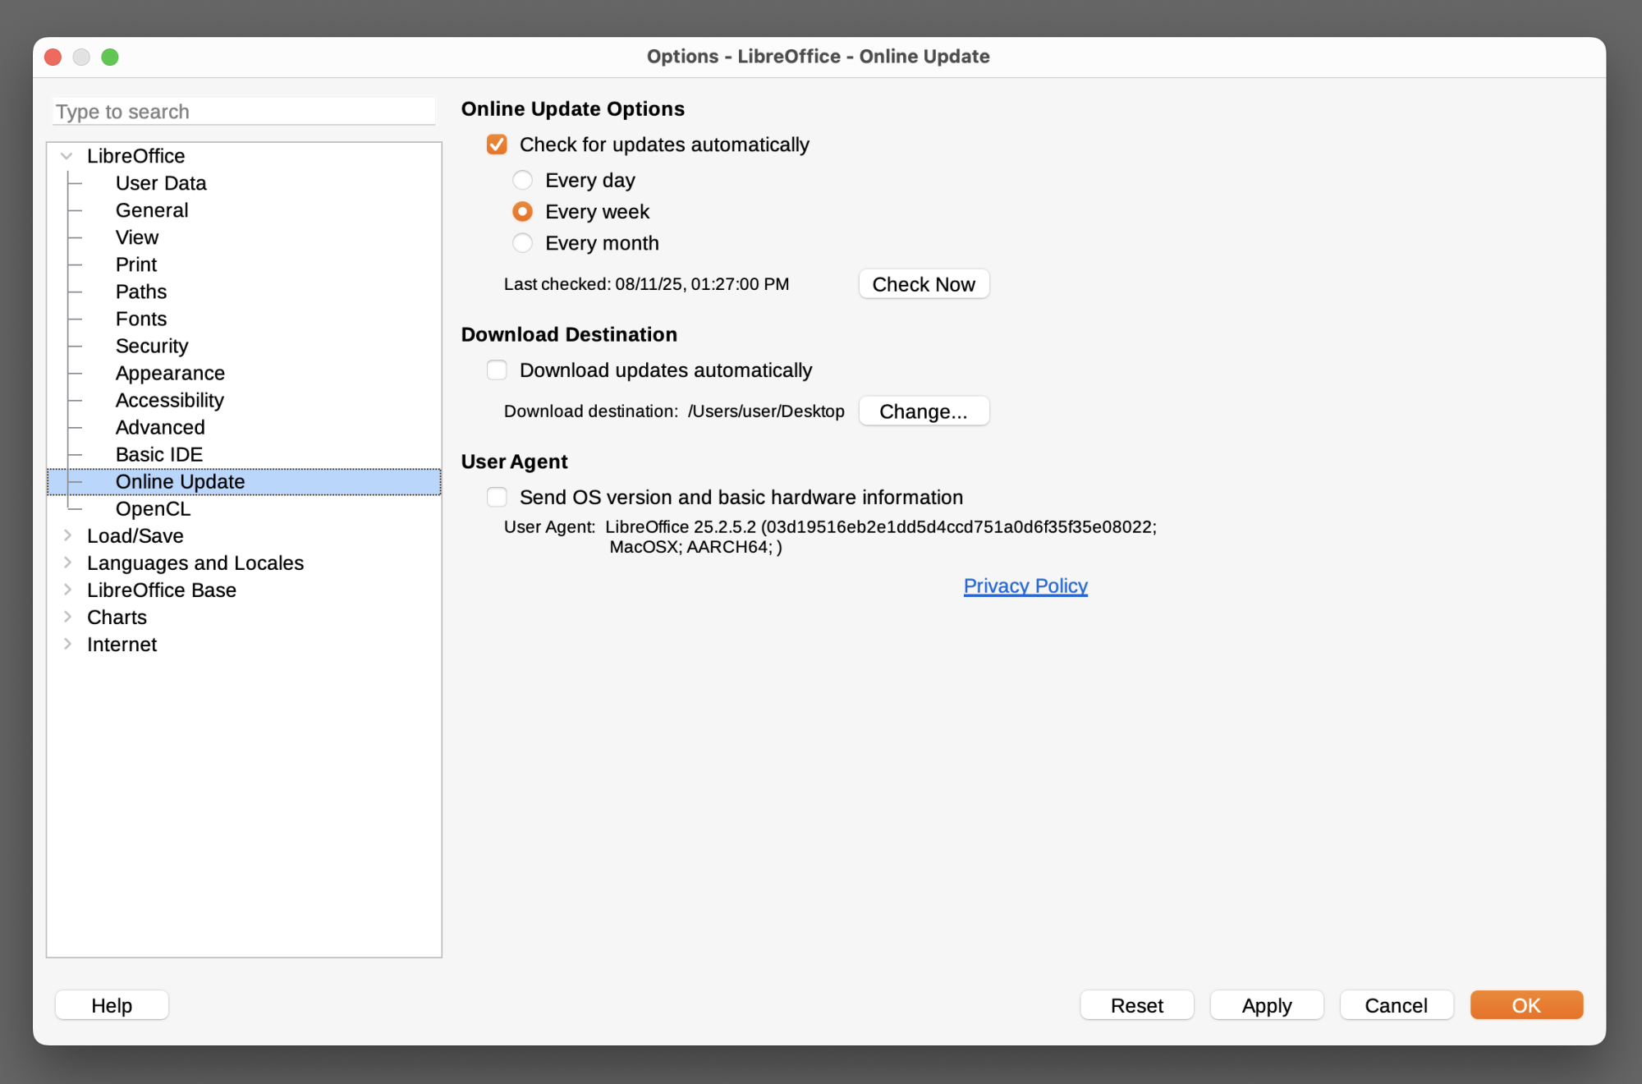
Task: Click the Type to search field
Action: tap(244, 112)
